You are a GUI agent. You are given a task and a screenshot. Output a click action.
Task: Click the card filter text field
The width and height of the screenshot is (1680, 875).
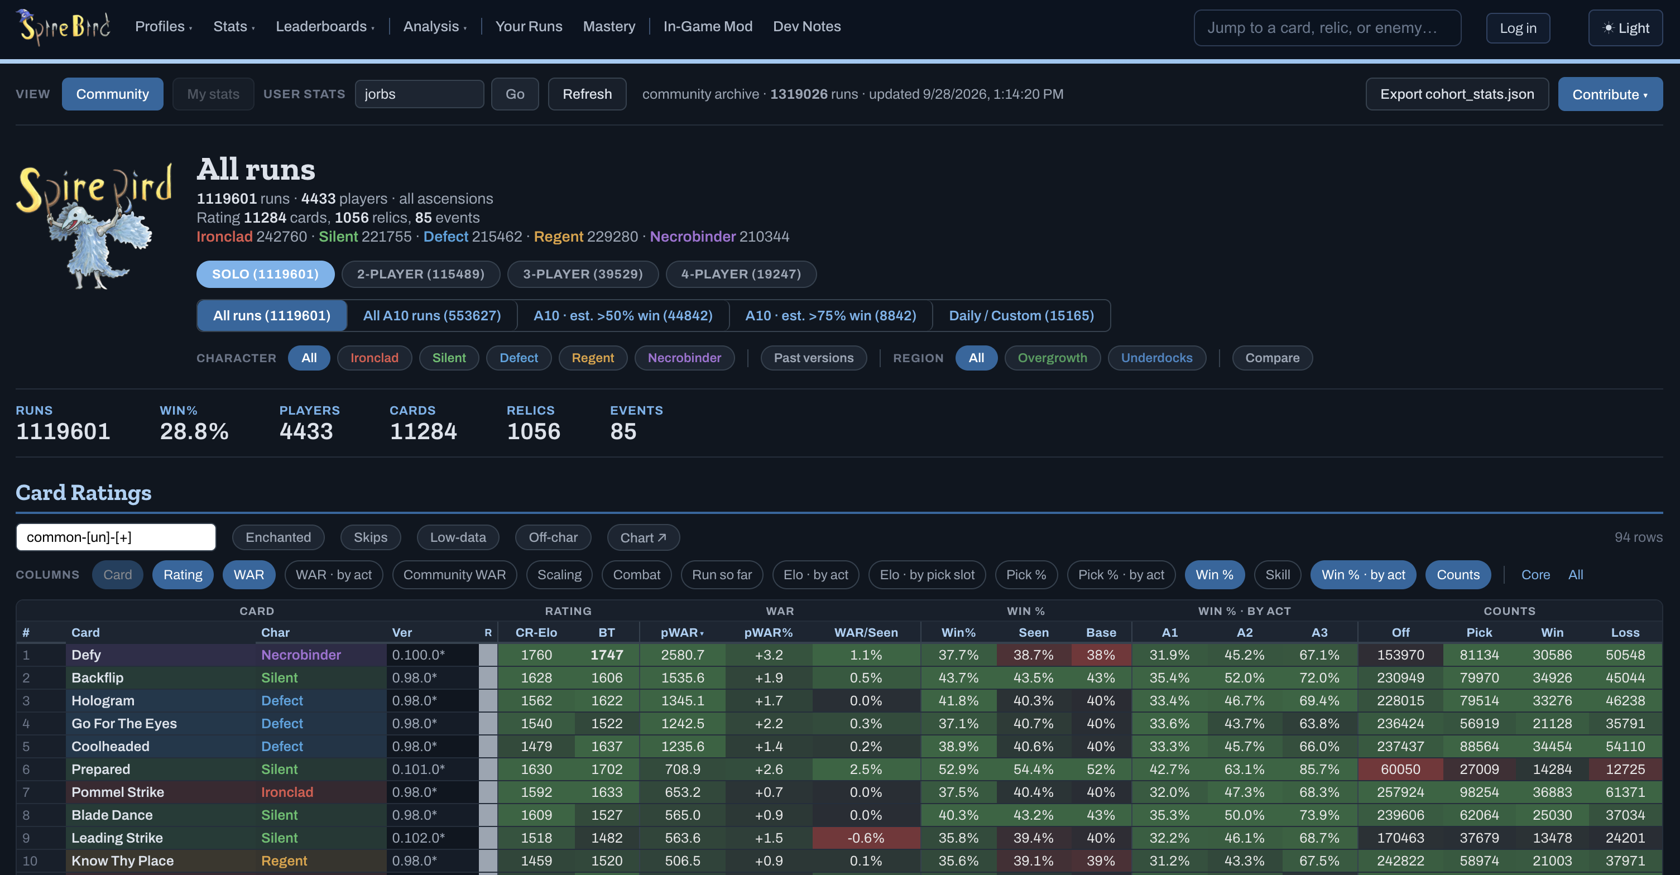pos(116,537)
